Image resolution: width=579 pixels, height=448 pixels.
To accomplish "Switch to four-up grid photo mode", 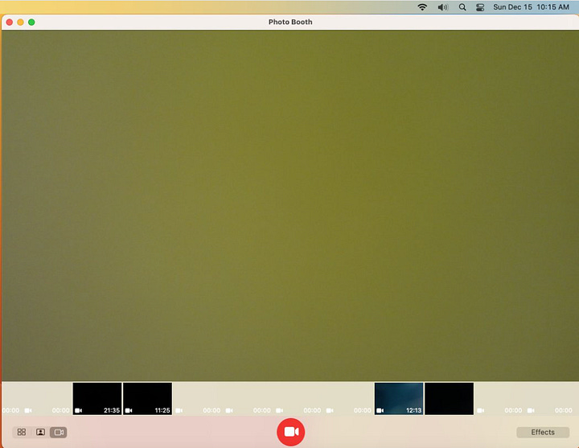I will [x=22, y=432].
